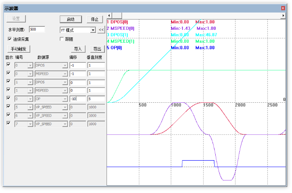
Task: Collapse the panel with the << button
Action: (100, 30)
